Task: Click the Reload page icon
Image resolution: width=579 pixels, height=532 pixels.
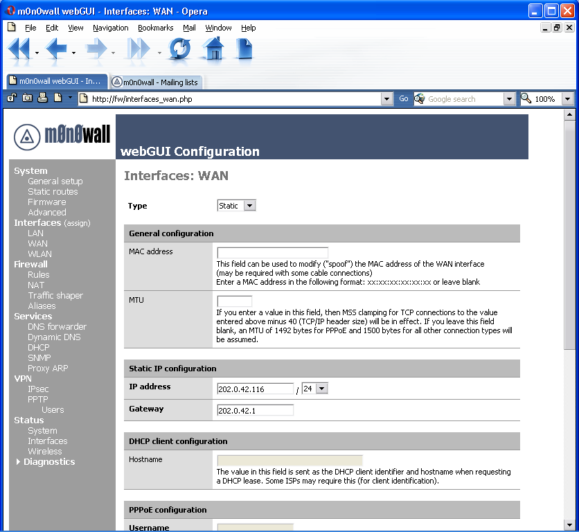Action: (180, 50)
